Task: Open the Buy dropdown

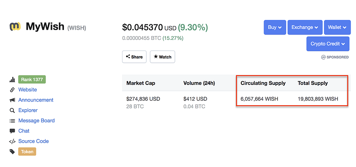Action: [x=275, y=27]
